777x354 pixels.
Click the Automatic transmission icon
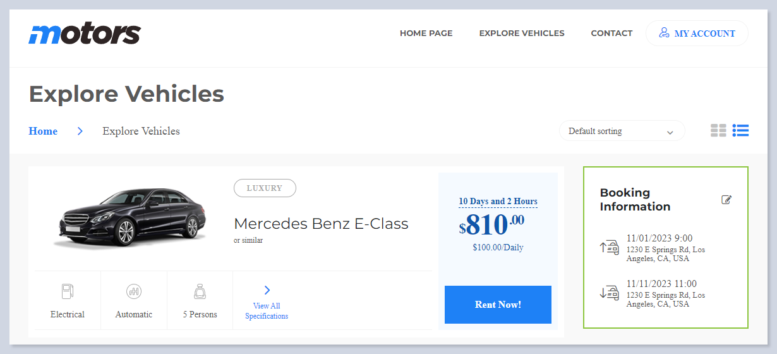point(134,291)
